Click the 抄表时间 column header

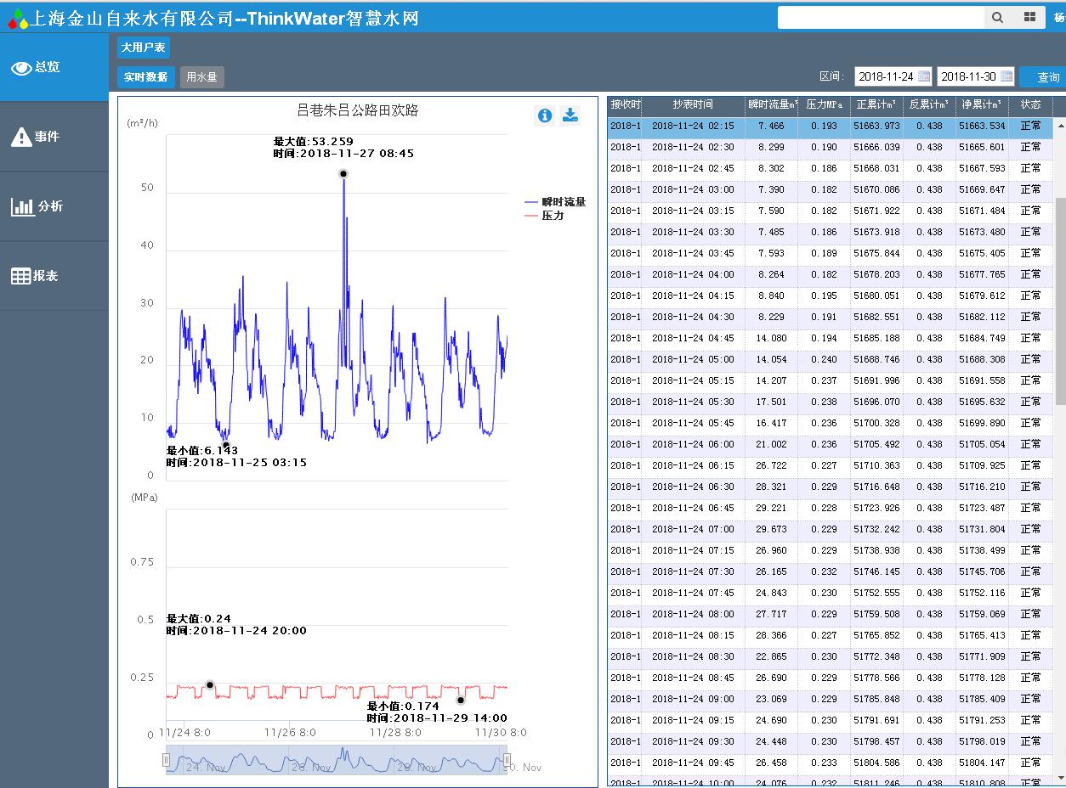(x=693, y=104)
